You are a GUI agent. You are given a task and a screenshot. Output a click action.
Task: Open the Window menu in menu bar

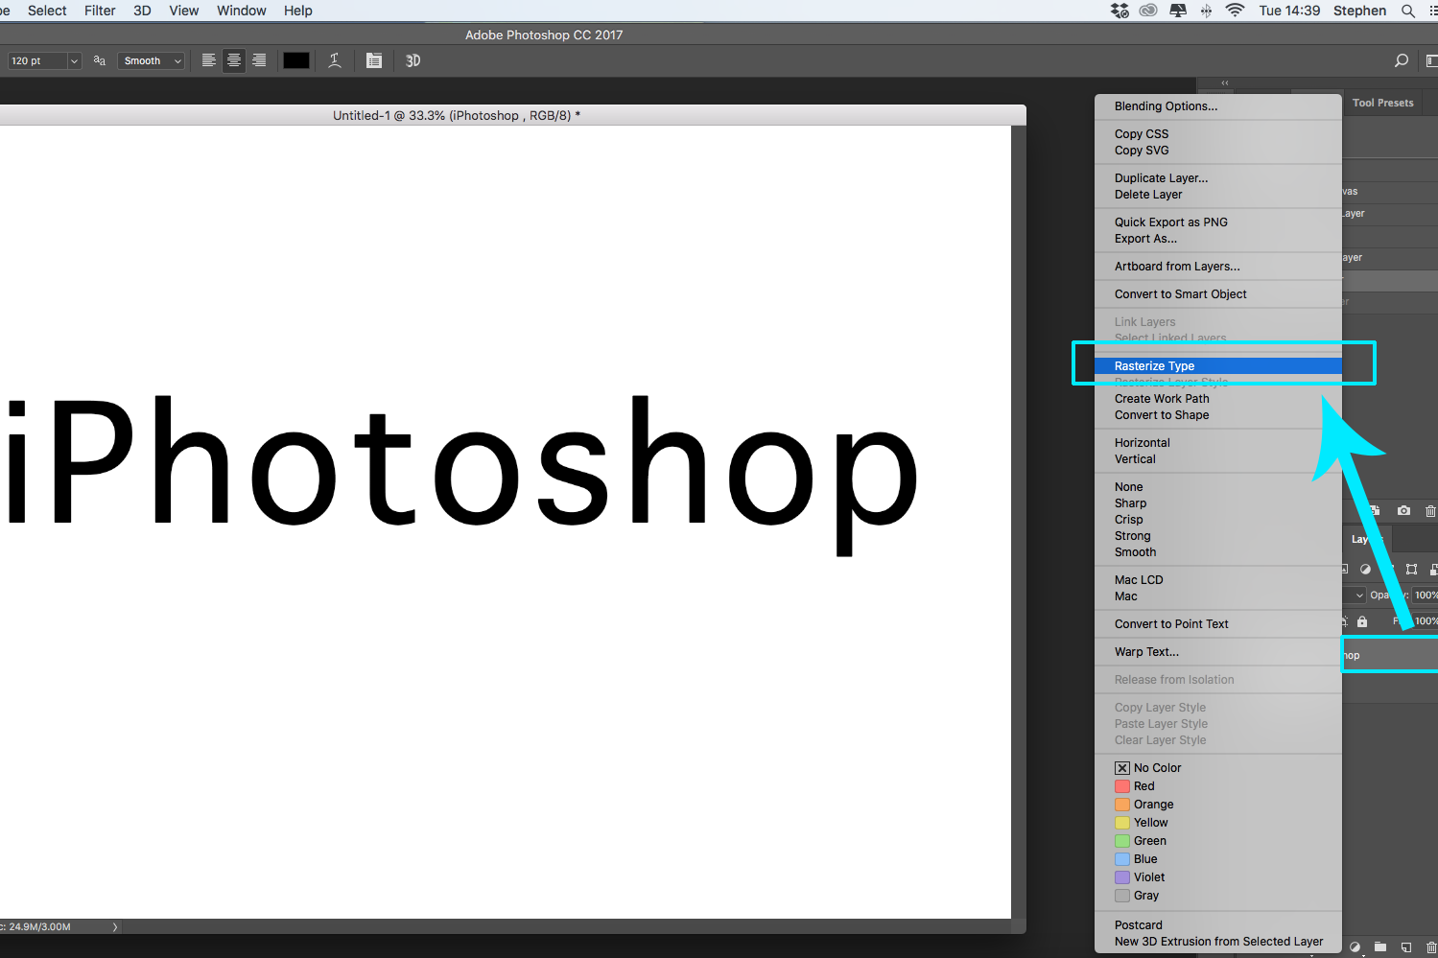[x=242, y=11]
